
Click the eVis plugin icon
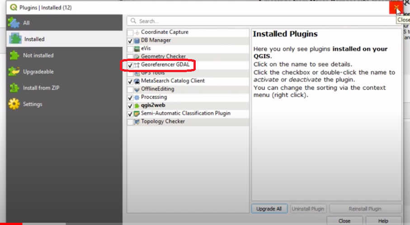137,49
